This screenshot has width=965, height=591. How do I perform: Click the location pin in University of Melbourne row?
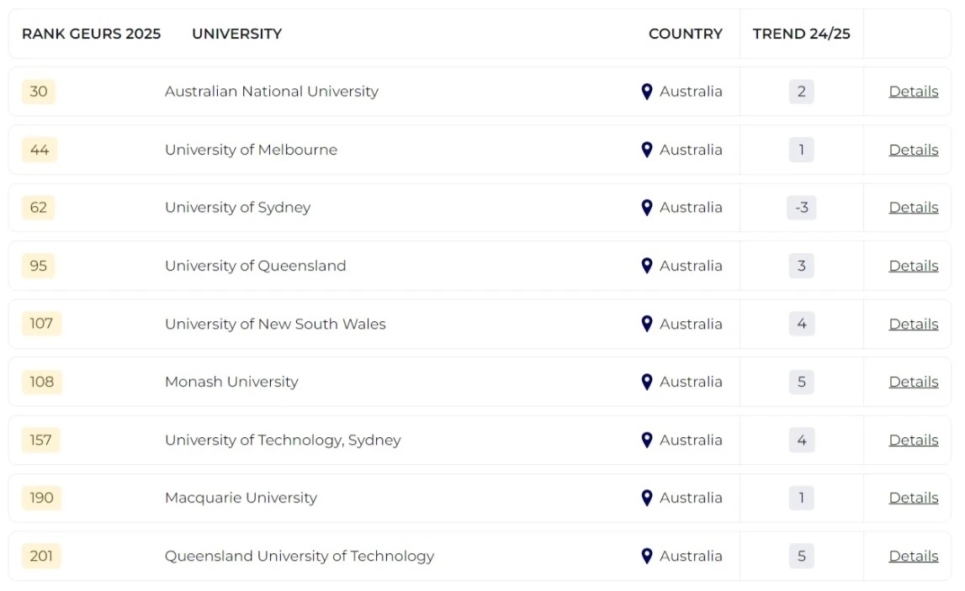click(646, 150)
